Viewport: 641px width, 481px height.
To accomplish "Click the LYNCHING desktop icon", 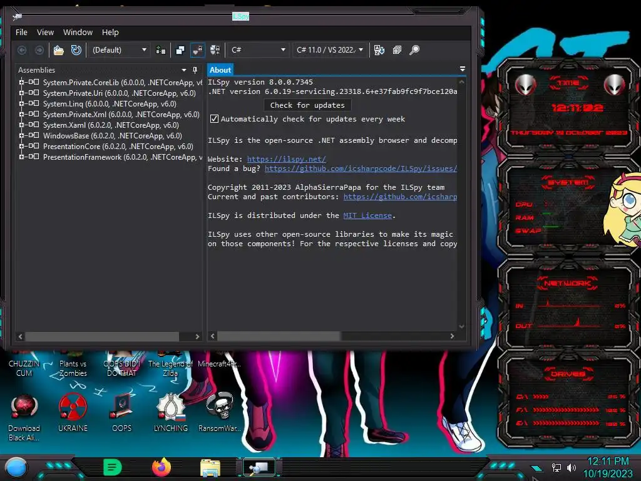I will coord(171,412).
